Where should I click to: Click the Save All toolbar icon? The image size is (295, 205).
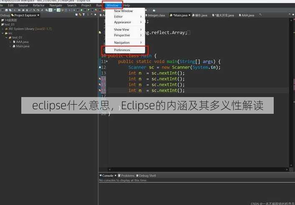10,10
